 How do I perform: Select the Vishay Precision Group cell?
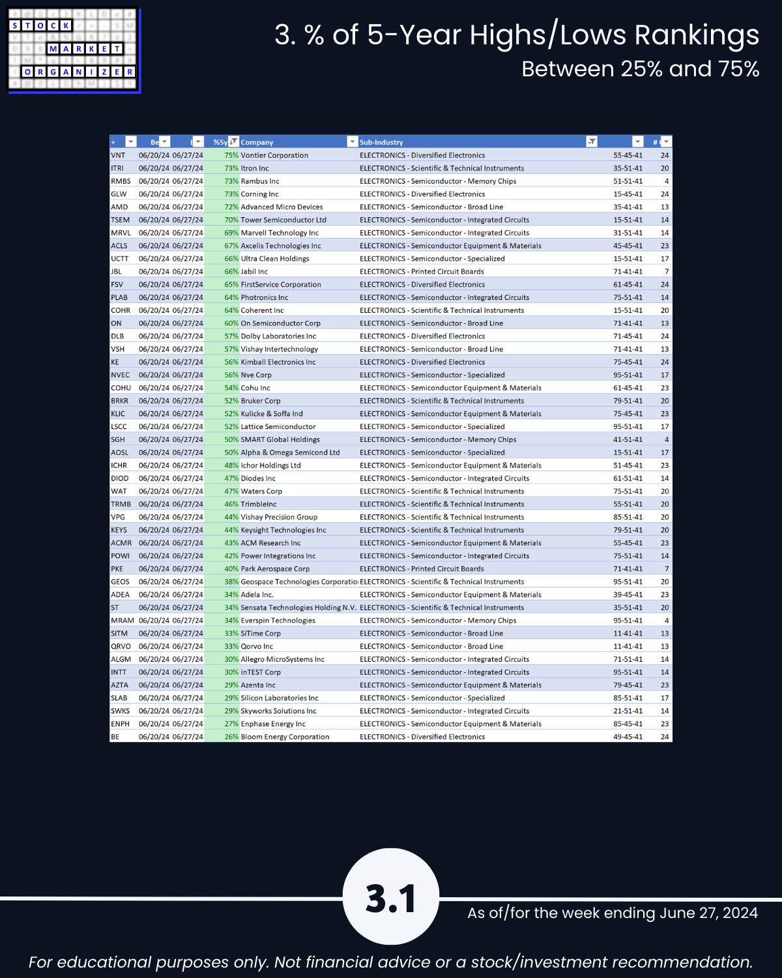tap(279, 517)
